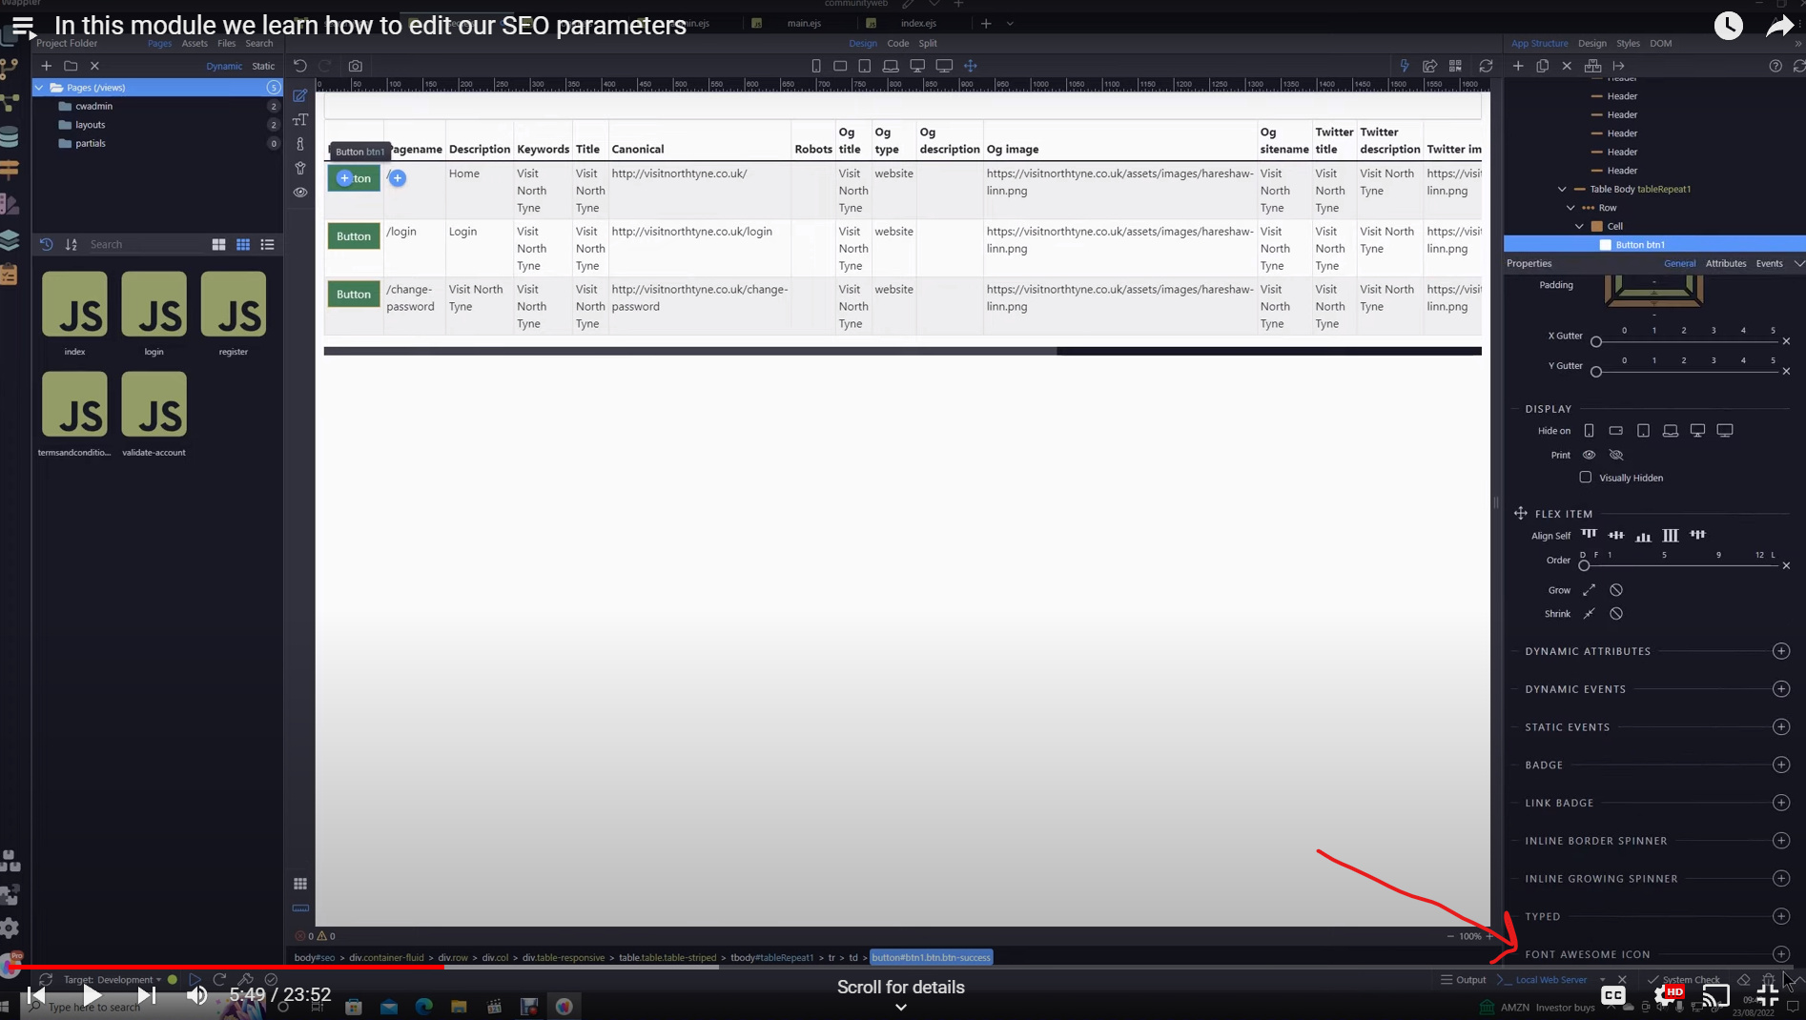
Task: Delete element icon in App Structure toolbar
Action: (1567, 66)
